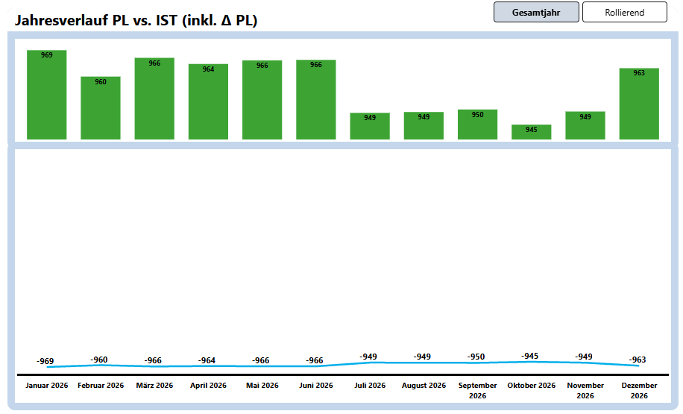Select the green September bar labeled 950
The image size is (683, 414).
(x=477, y=125)
